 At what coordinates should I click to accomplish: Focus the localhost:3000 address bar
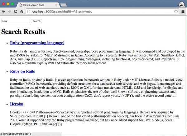[x=102, y=11]
